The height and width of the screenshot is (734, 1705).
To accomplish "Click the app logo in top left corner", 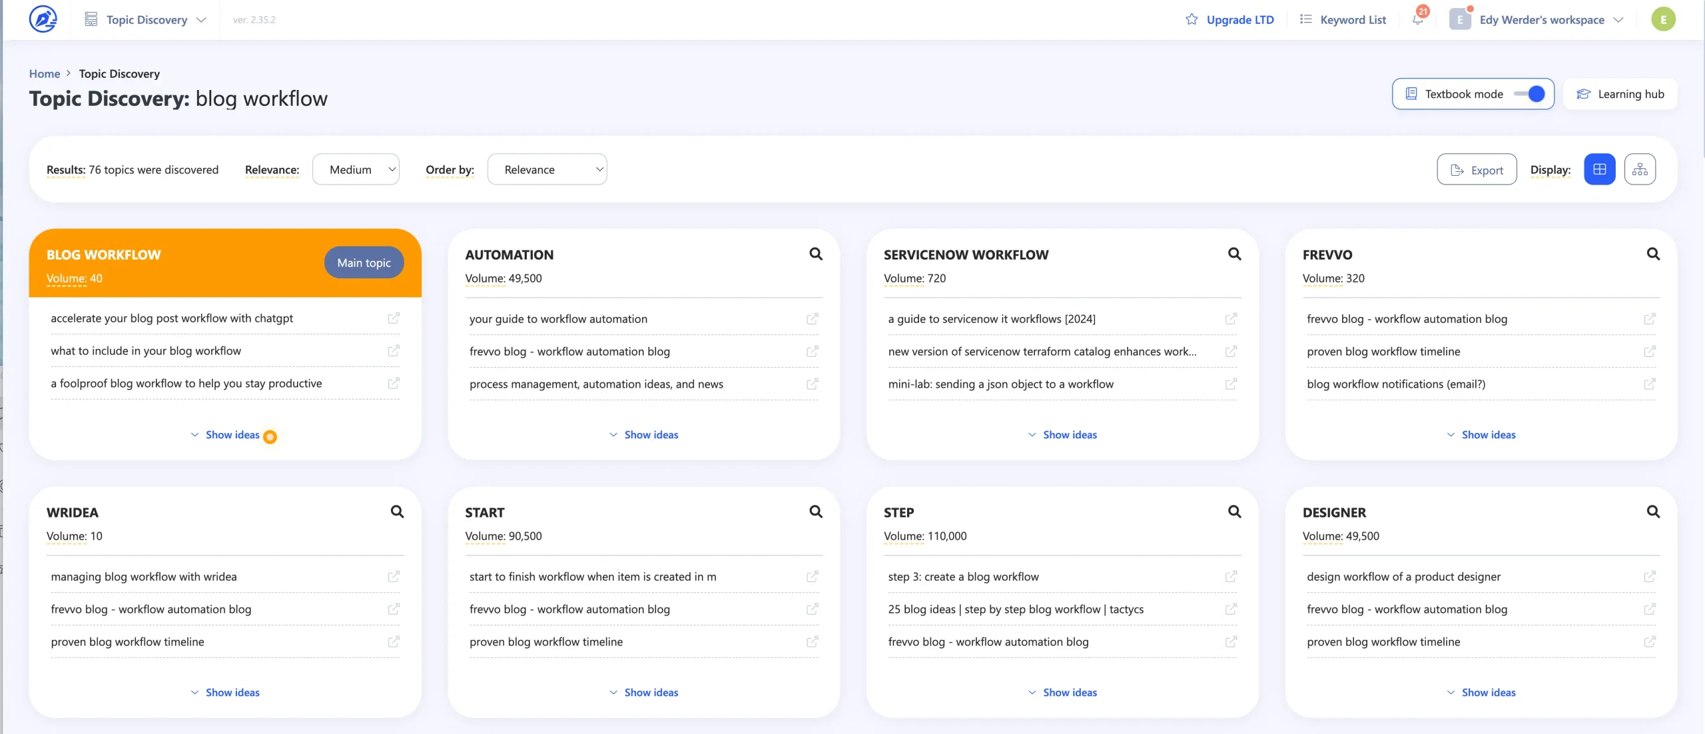I will [43, 19].
